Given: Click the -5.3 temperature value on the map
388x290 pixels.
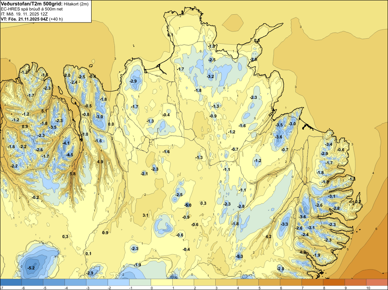Looking at the screenshot, I should tap(239, 256).
